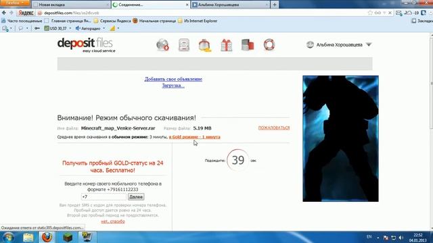The height and width of the screenshot is (243, 433).
Task: Open a new tab with plus button
Action: (x=275, y=5)
